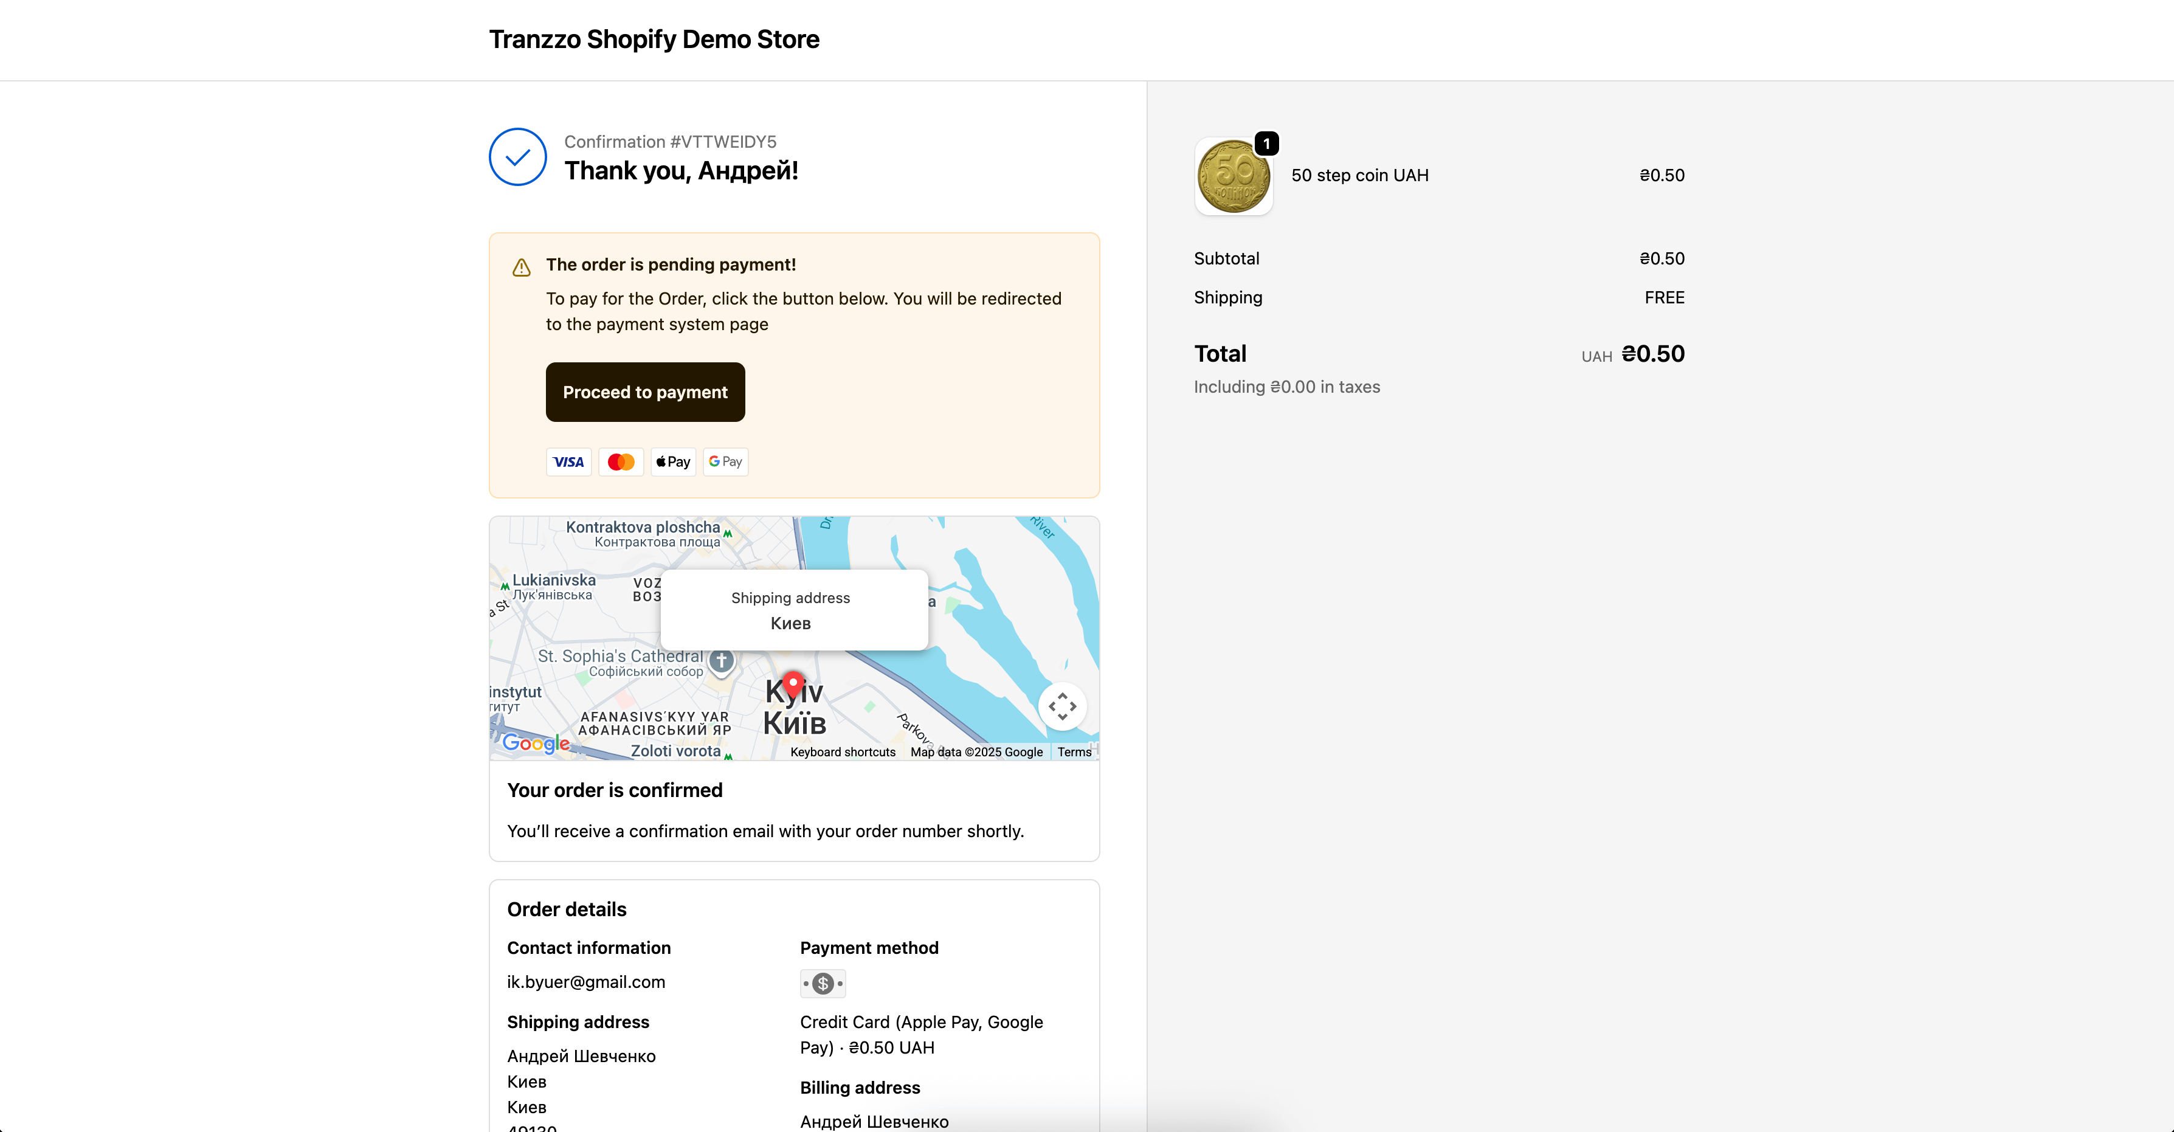The width and height of the screenshot is (2174, 1132).
Task: Click the ik.byuer@gmail.com contact email
Action: pyautogui.click(x=585, y=982)
